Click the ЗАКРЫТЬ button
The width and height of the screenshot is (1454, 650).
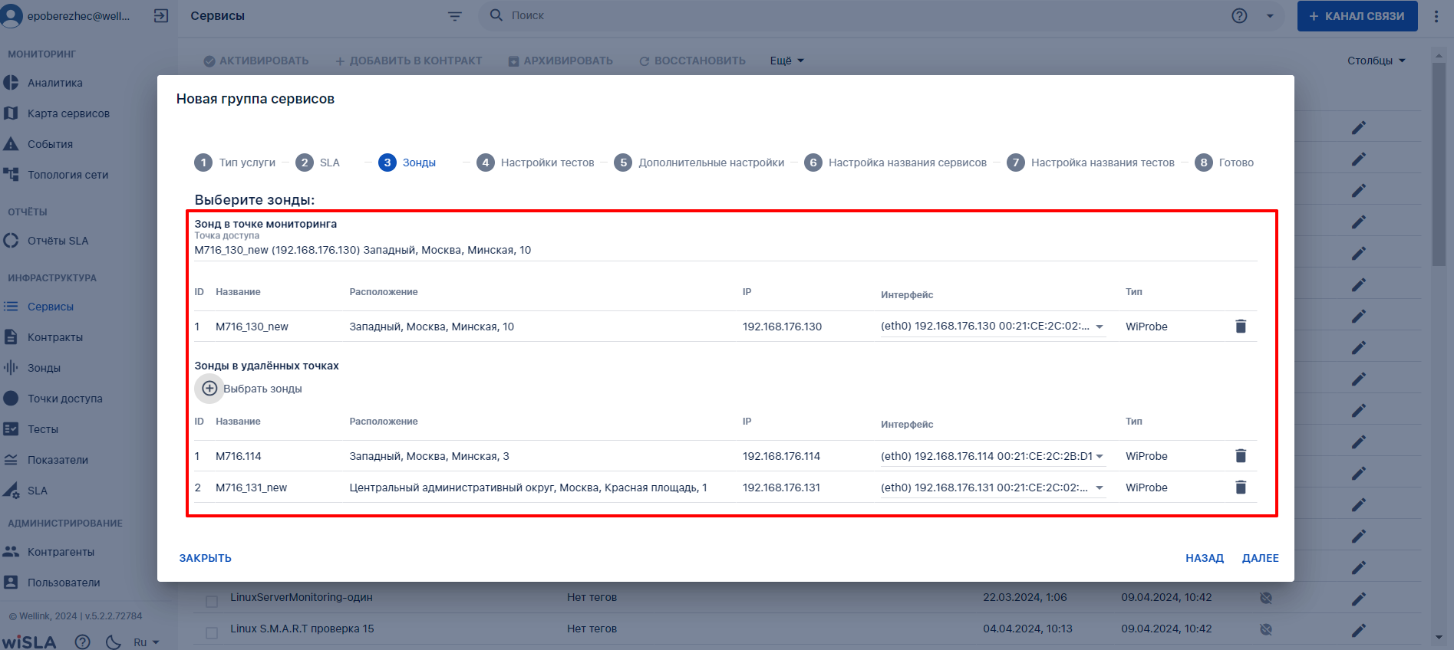(206, 558)
